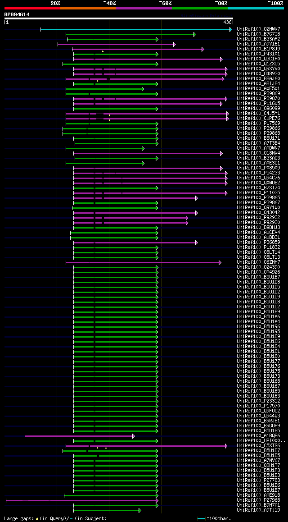Select the UniRef100_A8IJ84 label

coord(258,84)
